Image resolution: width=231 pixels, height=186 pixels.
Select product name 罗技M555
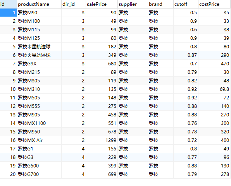pyautogui.click(x=29, y=106)
